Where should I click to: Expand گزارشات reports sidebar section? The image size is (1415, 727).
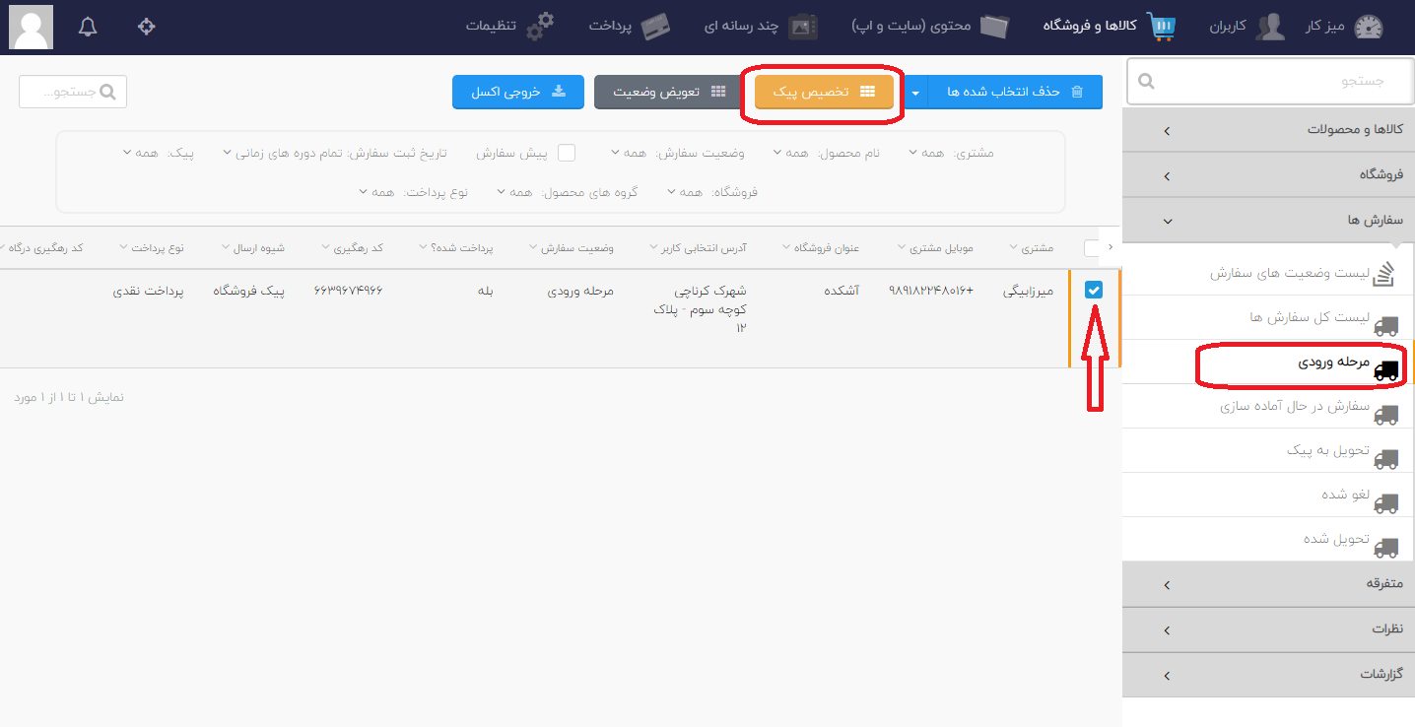pyautogui.click(x=1268, y=675)
